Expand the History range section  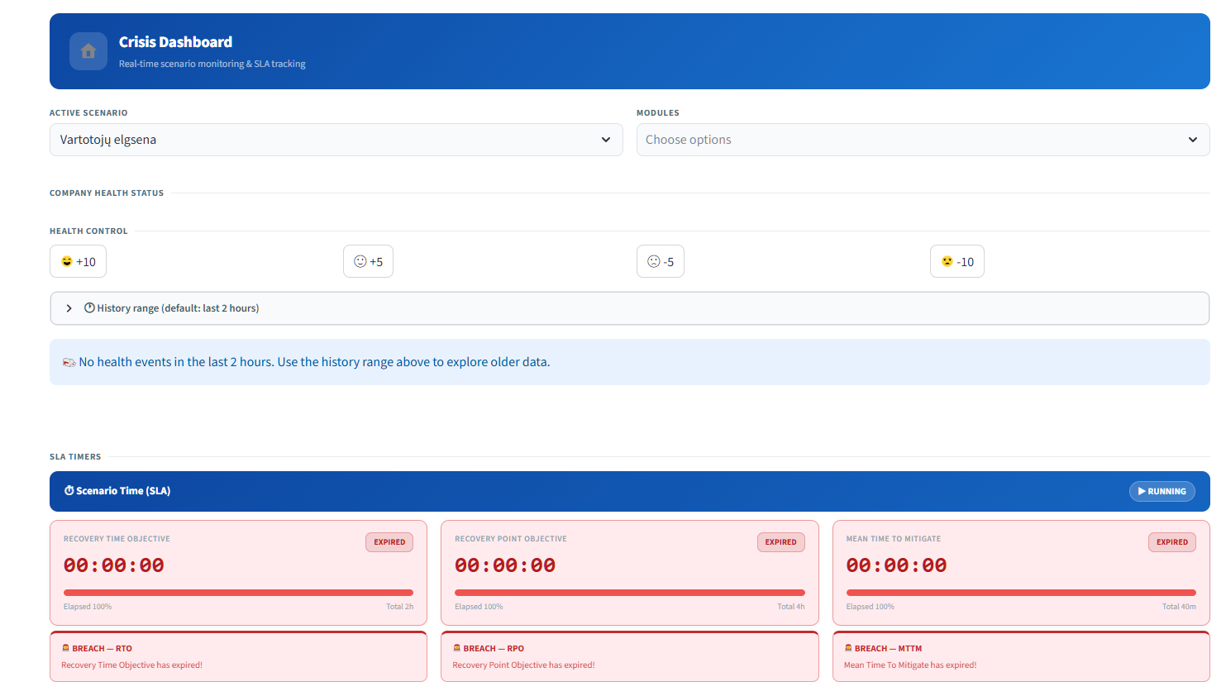(629, 308)
